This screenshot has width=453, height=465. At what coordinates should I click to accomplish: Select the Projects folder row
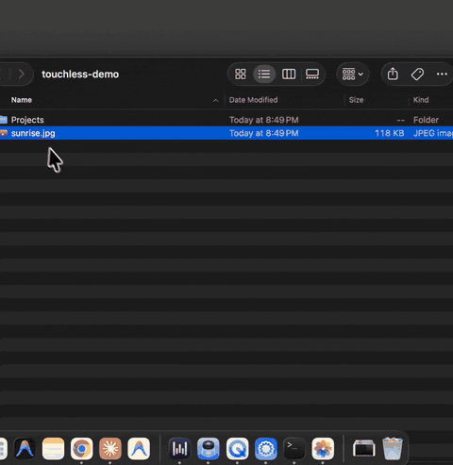[226, 120]
